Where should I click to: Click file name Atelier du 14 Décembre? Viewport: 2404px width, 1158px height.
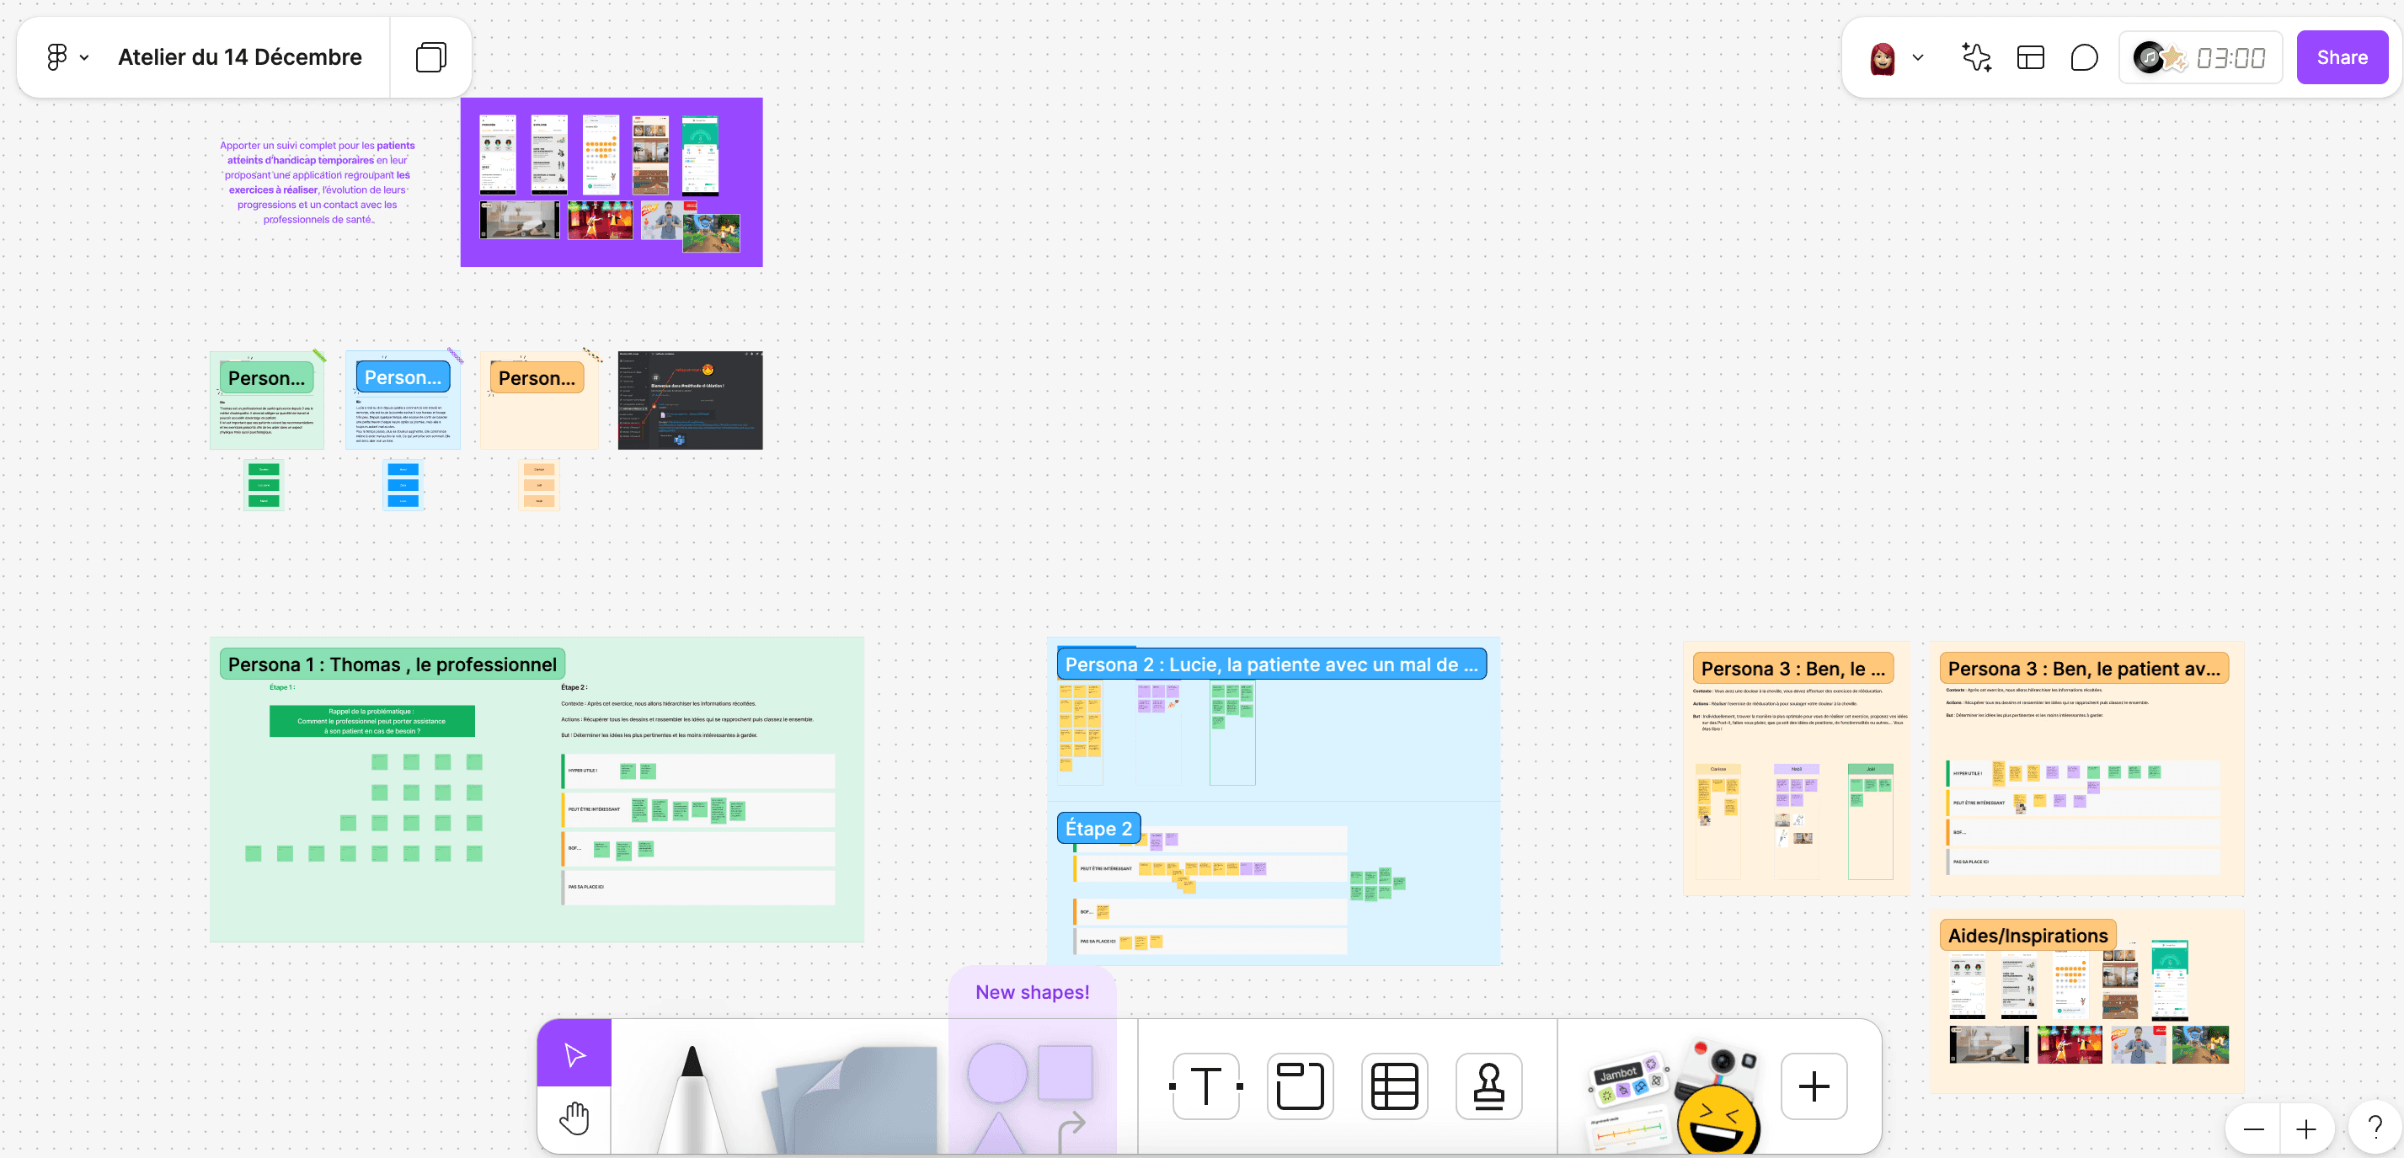(240, 58)
